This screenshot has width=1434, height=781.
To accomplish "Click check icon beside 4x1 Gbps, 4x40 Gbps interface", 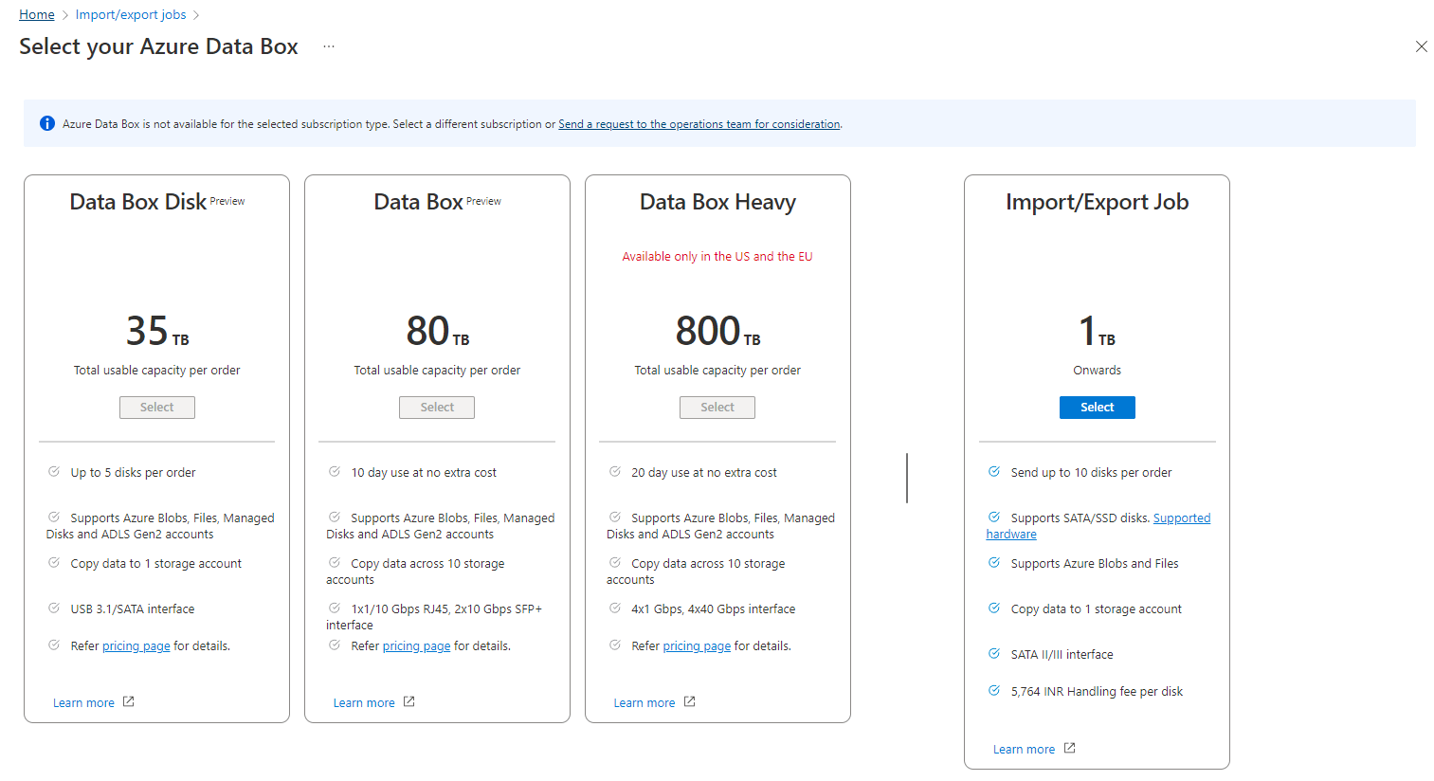I will 615,608.
